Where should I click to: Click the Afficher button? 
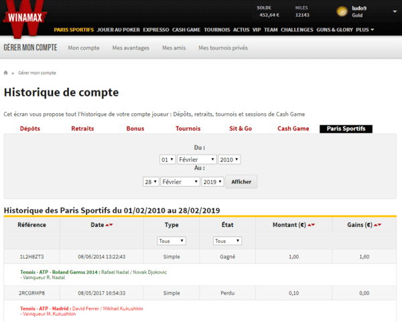click(x=241, y=182)
